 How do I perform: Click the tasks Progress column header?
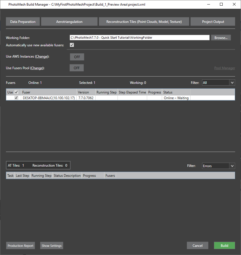pos(93,176)
